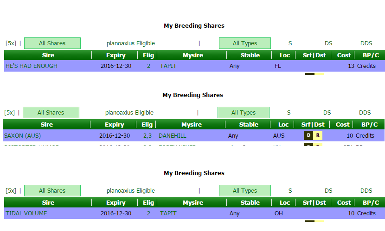Sort bottom table by Stable column header
Viewport: 385px width, 231px height.
point(250,203)
